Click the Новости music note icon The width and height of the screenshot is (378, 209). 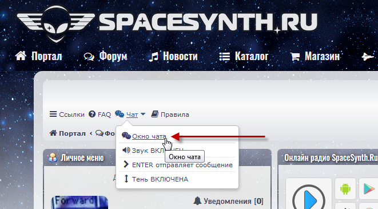tap(154, 57)
